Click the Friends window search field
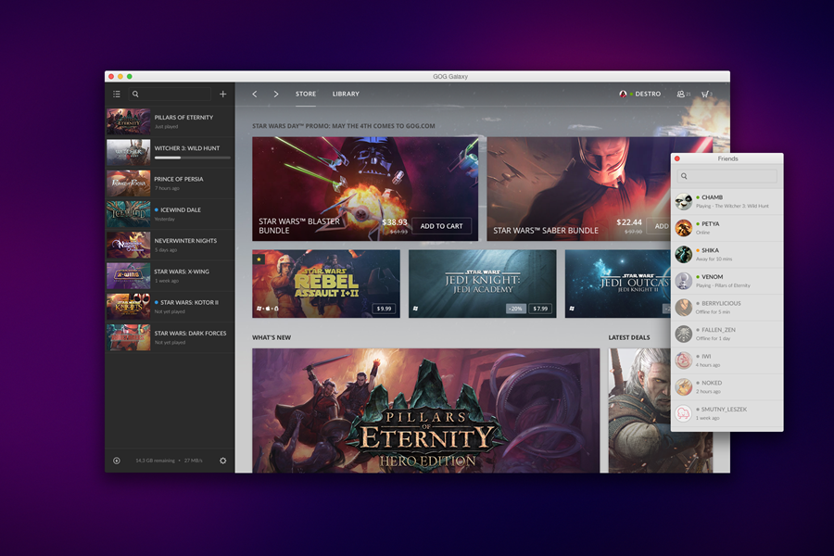Viewport: 834px width, 556px height. click(x=727, y=176)
